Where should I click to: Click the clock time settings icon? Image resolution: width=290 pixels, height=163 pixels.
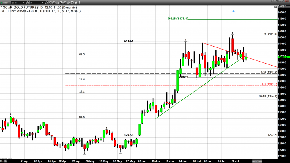(46, 2)
